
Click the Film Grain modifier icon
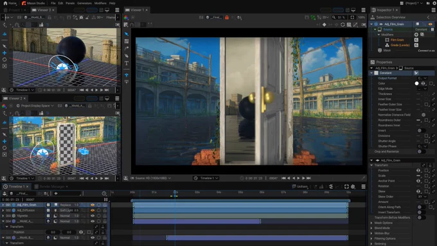click(387, 40)
